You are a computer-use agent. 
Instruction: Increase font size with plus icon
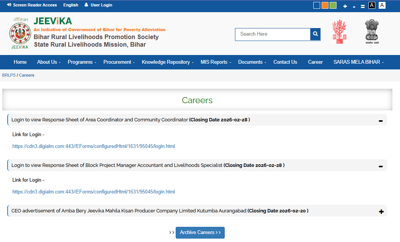tap(345, 6)
